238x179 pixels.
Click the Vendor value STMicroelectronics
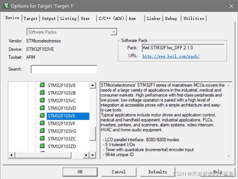pyautogui.click(x=43, y=41)
